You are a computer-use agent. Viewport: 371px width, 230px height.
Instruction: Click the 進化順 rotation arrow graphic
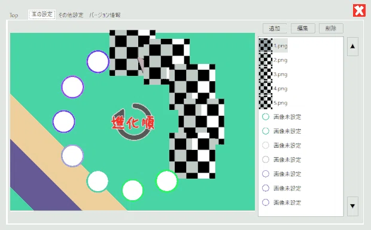point(133,122)
